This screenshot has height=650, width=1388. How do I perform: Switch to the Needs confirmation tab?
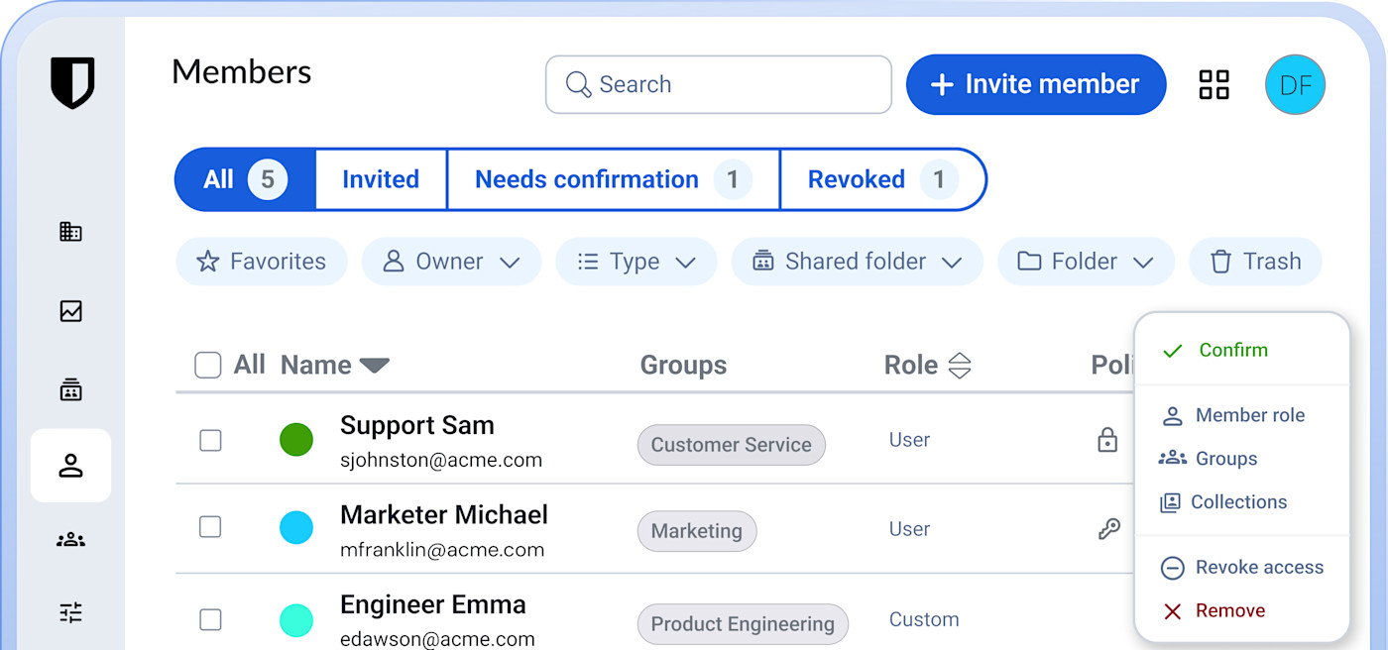pyautogui.click(x=614, y=179)
